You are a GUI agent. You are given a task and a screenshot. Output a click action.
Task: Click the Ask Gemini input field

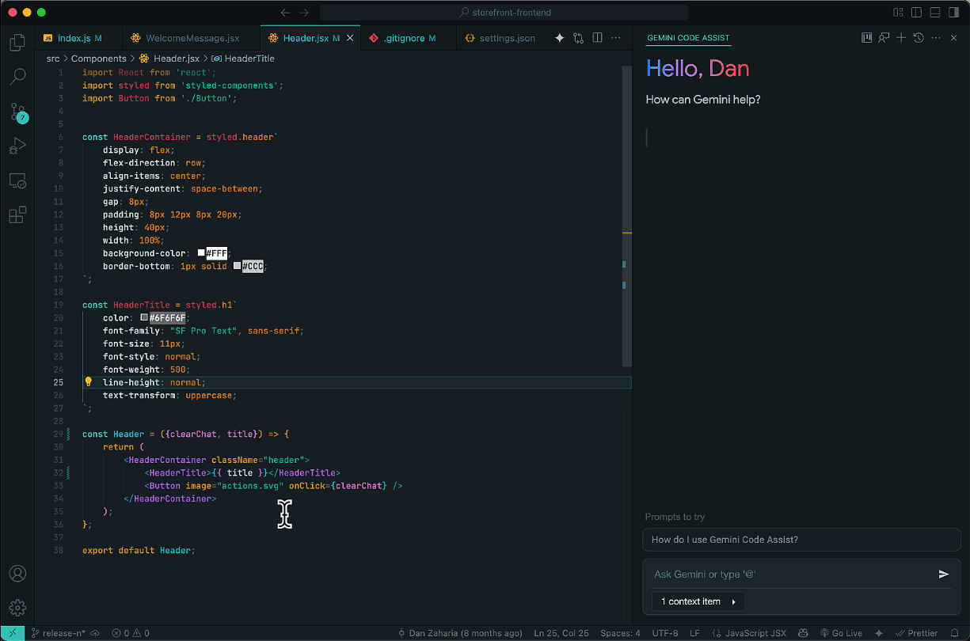point(792,575)
